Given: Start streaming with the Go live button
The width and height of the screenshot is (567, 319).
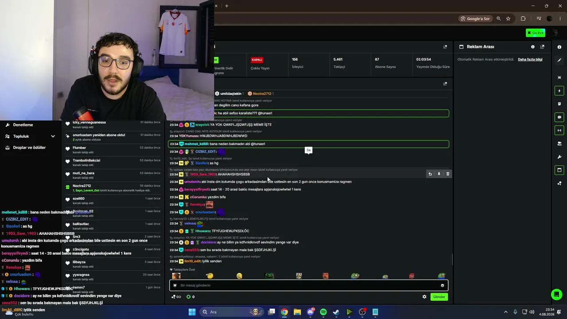Looking at the screenshot, I should [x=536, y=33].
